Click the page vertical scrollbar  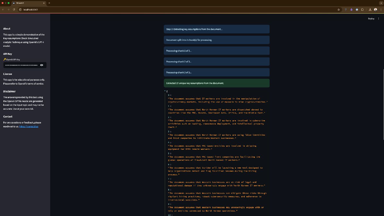[x=383, y=104]
